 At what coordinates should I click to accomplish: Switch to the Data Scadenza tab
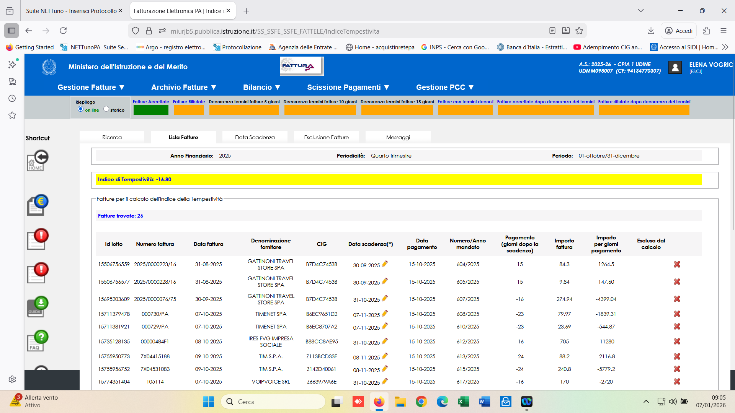click(x=255, y=137)
